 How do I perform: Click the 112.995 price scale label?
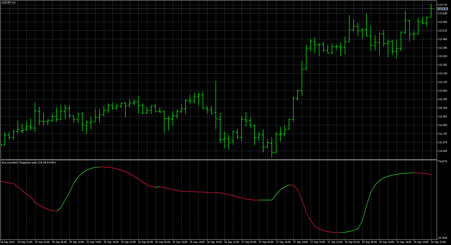click(443, 99)
